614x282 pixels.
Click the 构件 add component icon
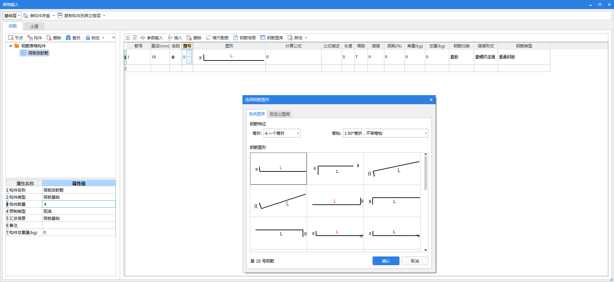click(x=30, y=38)
